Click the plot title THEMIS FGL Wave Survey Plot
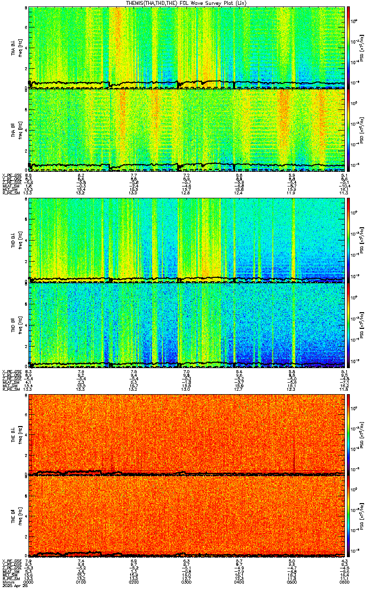The width and height of the screenshot is (368, 589). (186, 3)
